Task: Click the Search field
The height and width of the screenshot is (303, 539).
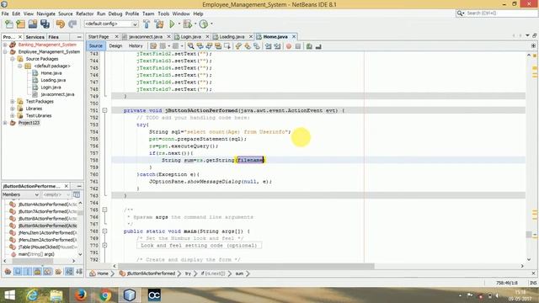Action: pos(496,13)
